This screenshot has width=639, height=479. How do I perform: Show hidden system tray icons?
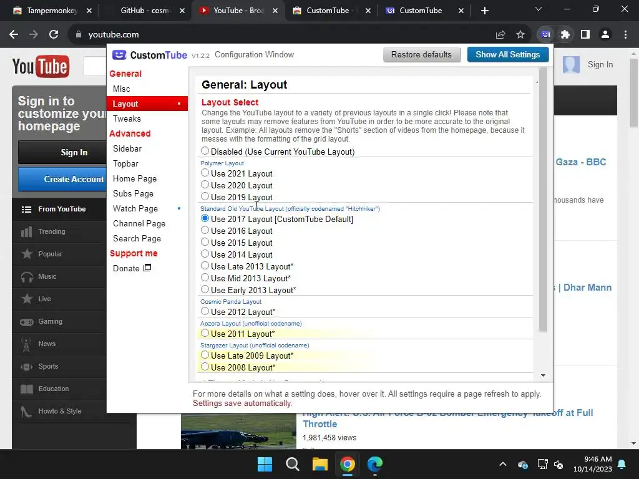coord(503,464)
